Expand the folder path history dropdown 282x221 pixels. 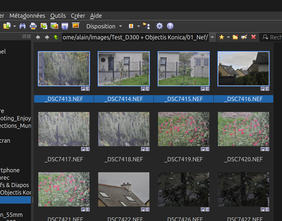(212, 37)
